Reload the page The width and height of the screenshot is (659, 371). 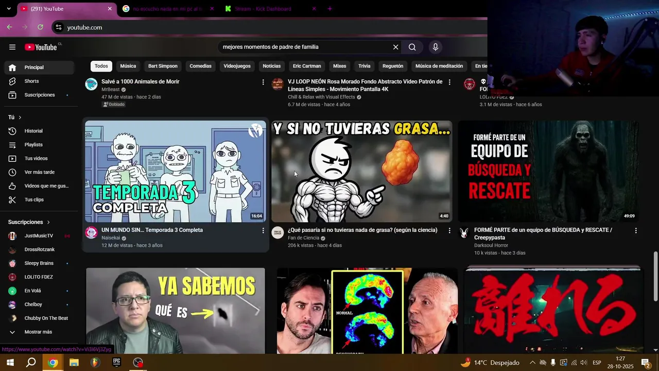[x=41, y=27]
